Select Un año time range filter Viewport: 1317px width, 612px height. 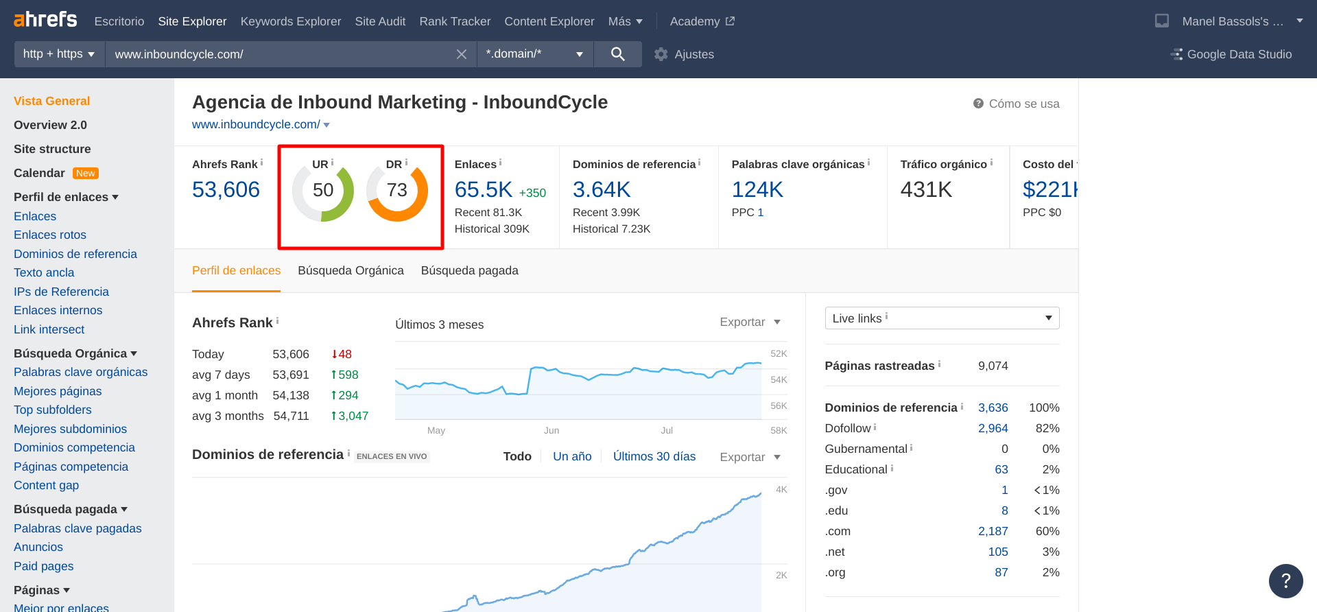572,456
